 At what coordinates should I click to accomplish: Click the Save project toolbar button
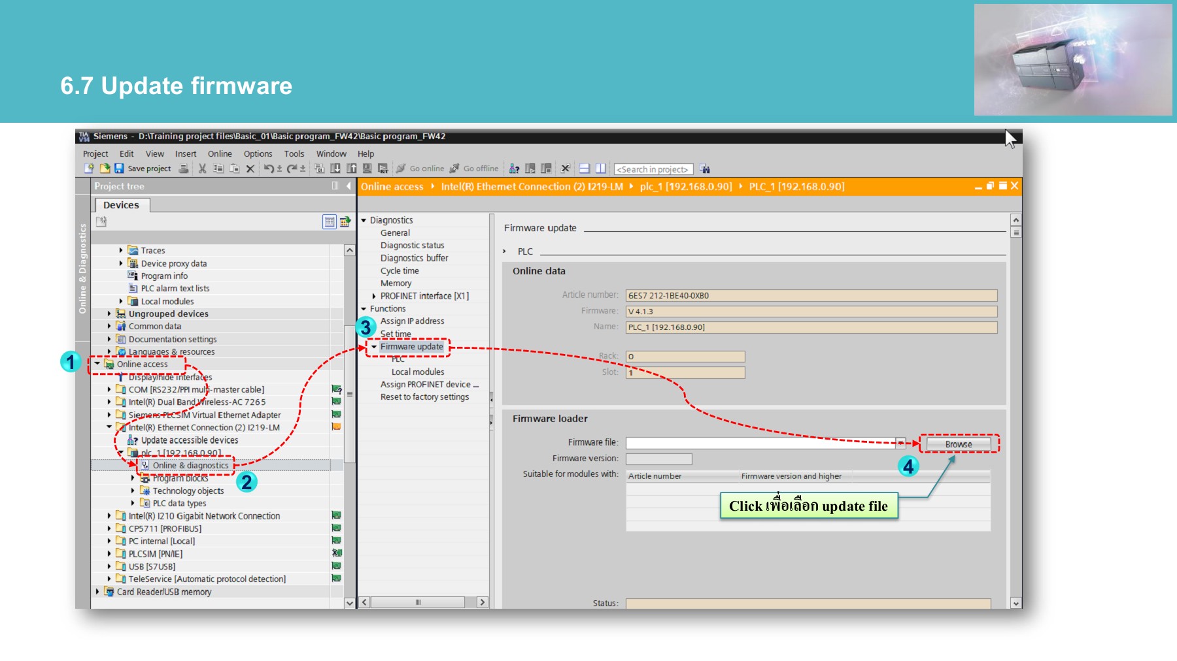coord(143,169)
